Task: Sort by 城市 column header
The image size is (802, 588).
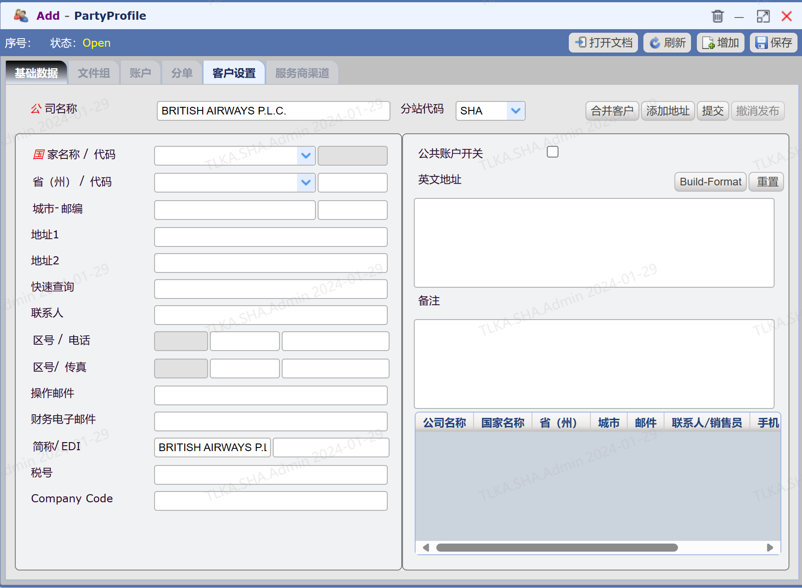Action: click(609, 423)
